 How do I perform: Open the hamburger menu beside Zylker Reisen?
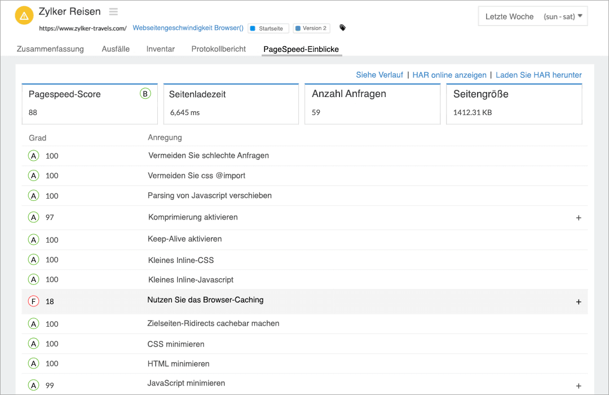point(113,11)
